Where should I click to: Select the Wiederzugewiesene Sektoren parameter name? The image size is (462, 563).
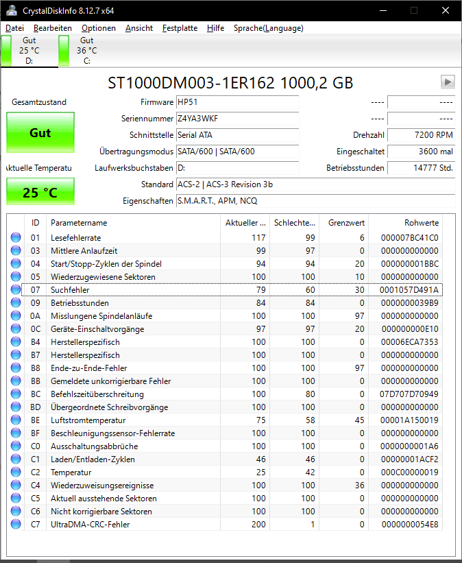pyautogui.click(x=103, y=277)
